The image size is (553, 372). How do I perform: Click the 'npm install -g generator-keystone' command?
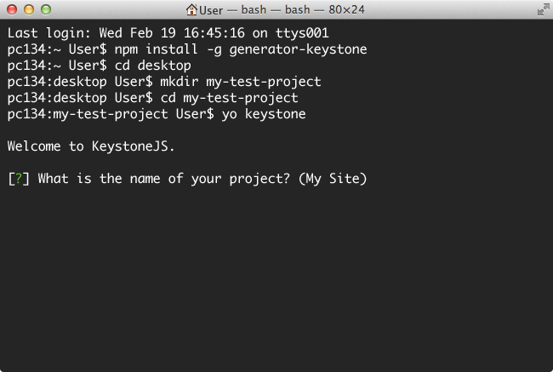(241, 49)
